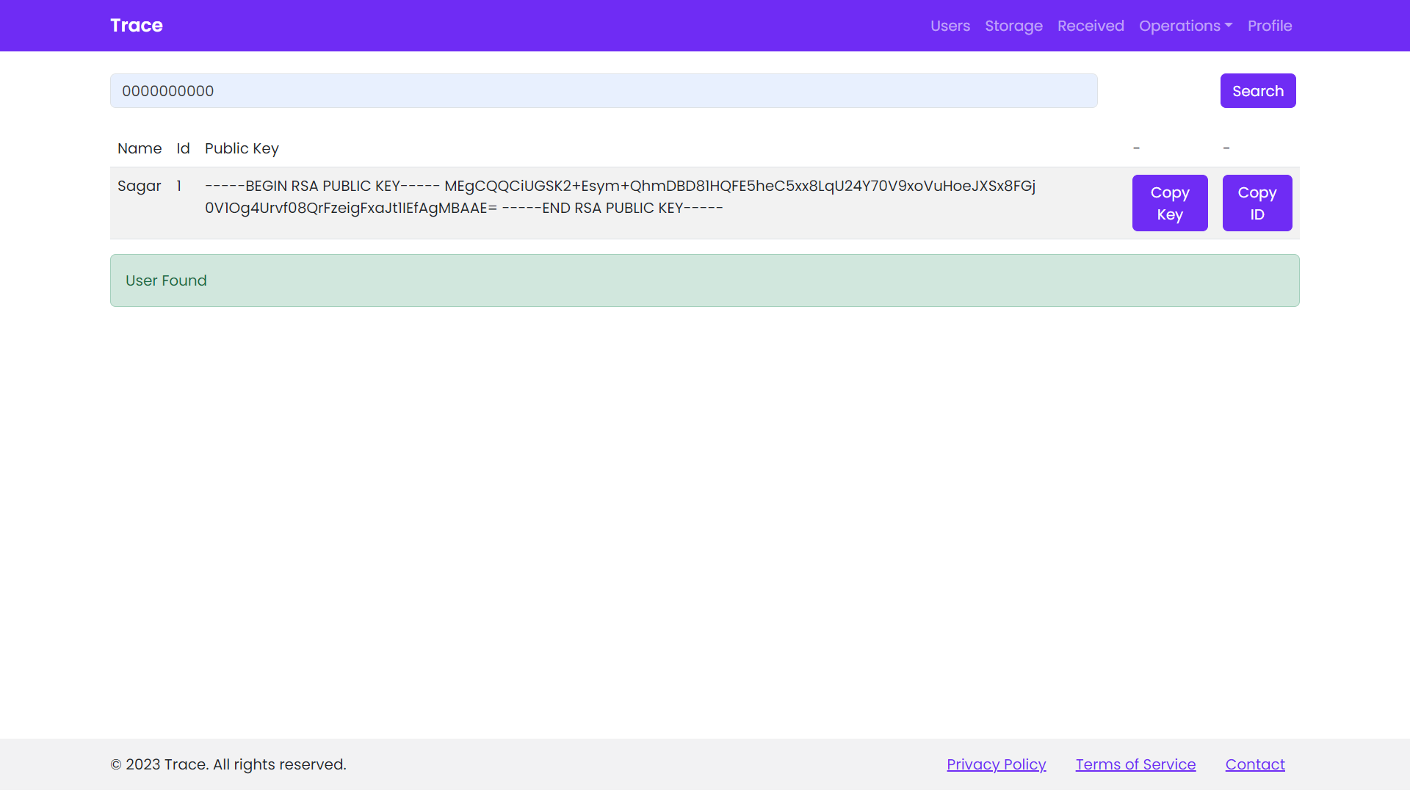The image size is (1410, 793).
Task: Open the Privacy Policy link
Action: coord(996,764)
